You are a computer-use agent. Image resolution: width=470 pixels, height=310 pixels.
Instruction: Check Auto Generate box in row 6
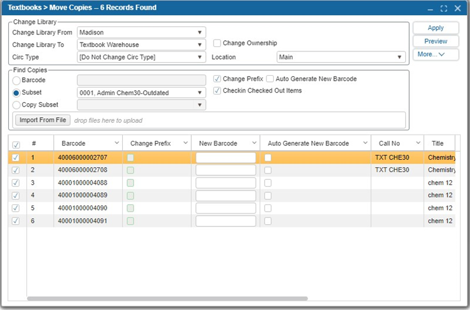pyautogui.click(x=268, y=221)
